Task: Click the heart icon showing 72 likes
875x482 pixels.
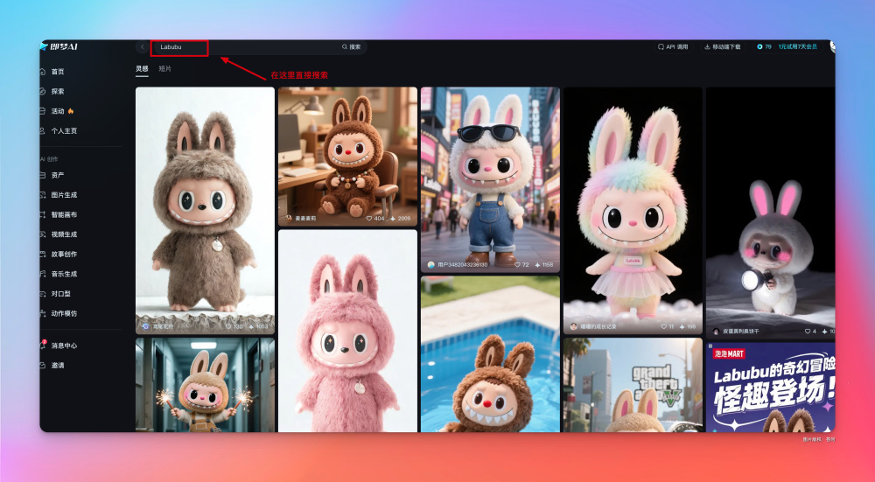Action: pyautogui.click(x=517, y=265)
